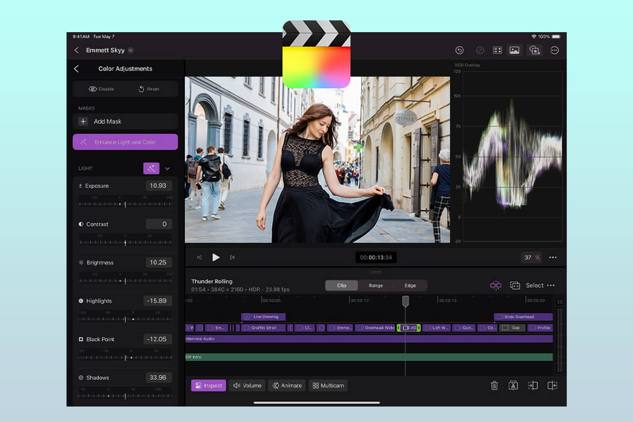
Task: Click the Select button in timeline
Action: coord(535,285)
